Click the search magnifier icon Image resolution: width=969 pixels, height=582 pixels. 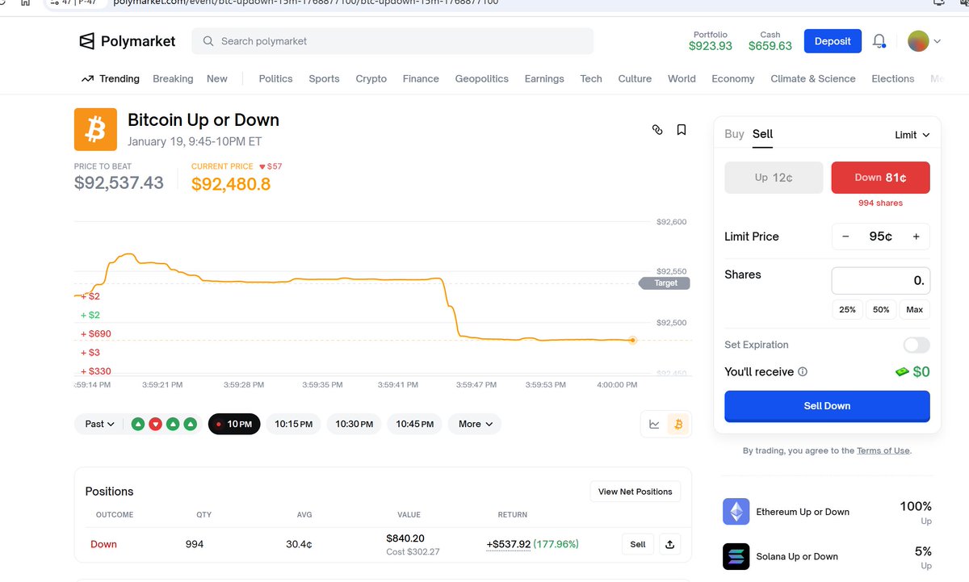(x=208, y=41)
